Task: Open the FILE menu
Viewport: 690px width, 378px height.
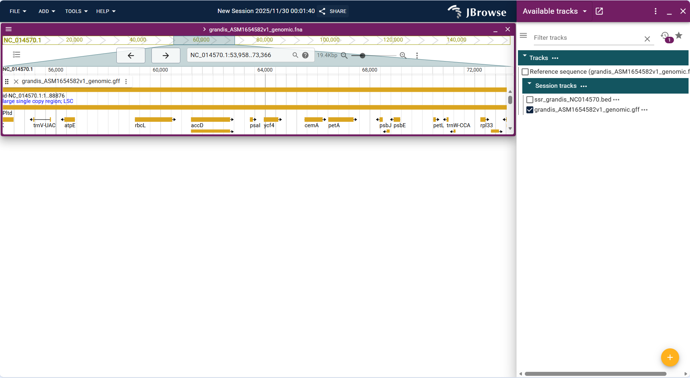Action: [17, 11]
